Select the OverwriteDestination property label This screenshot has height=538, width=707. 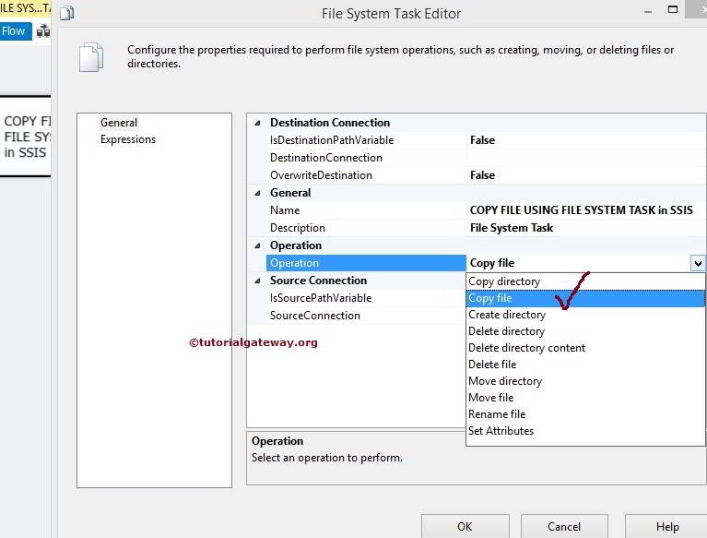pos(321,175)
